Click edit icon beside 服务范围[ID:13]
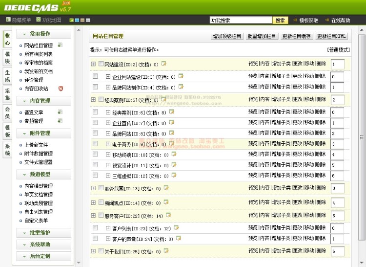This screenshot has height=267, width=366. click(x=166, y=188)
